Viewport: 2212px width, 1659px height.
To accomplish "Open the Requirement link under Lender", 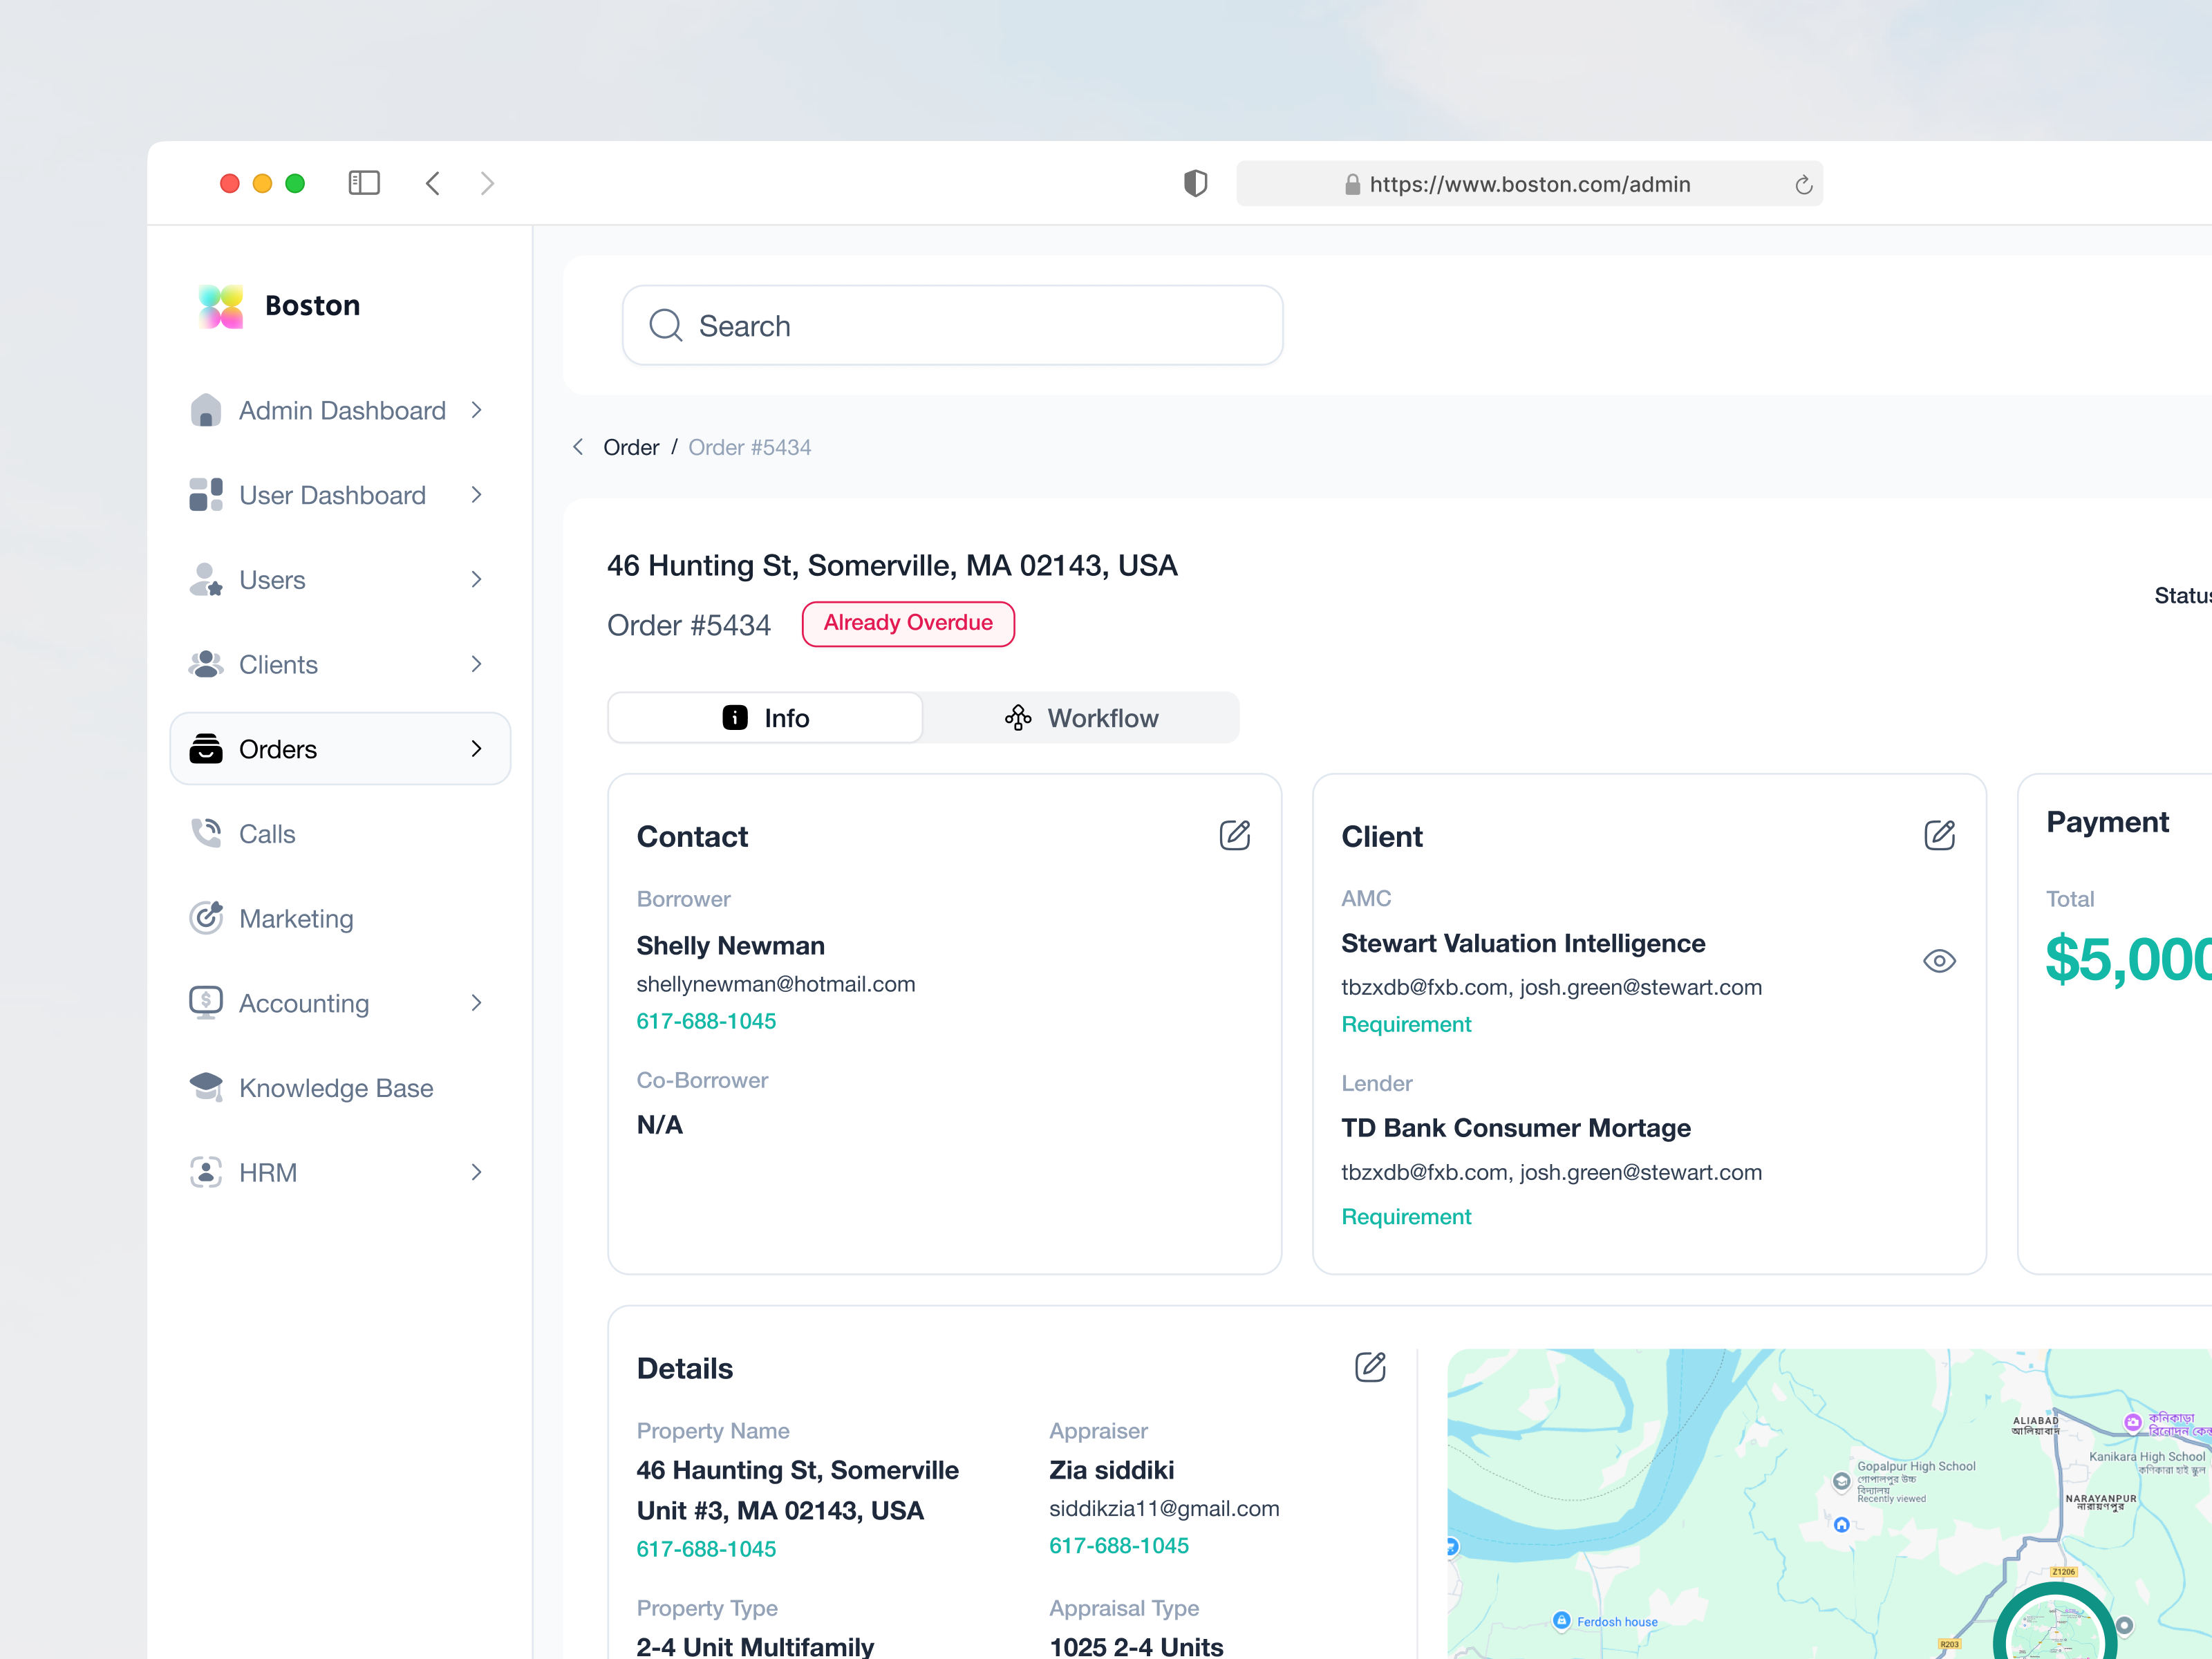I will coord(1406,1216).
